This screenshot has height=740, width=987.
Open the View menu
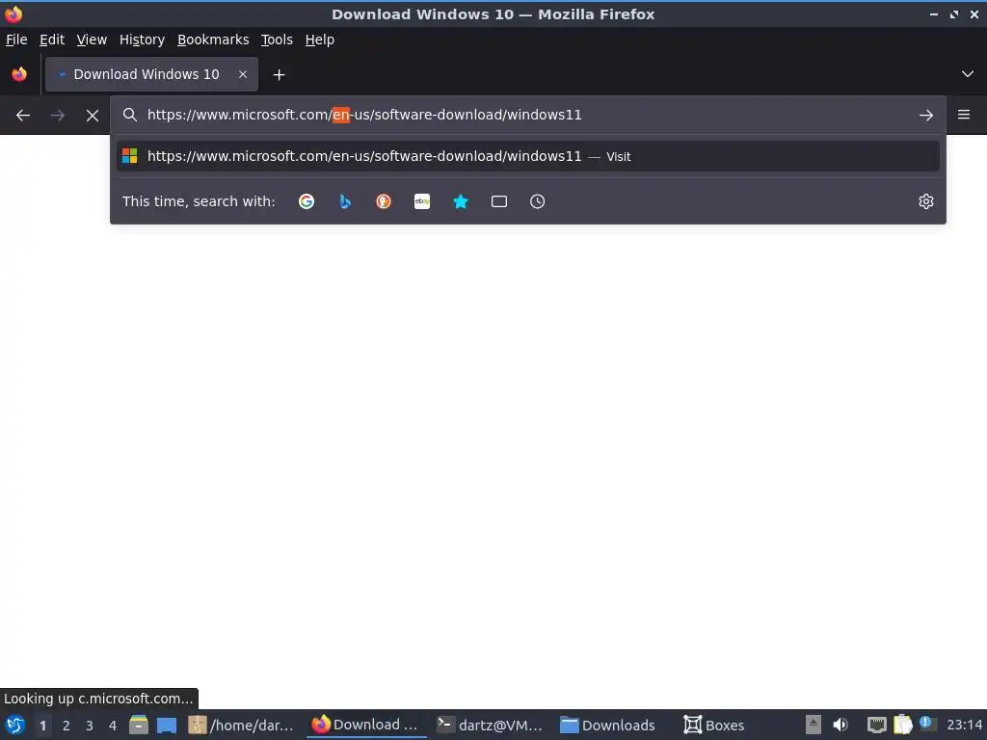[x=92, y=40]
